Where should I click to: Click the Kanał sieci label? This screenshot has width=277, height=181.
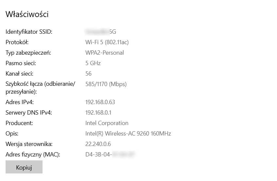[x=20, y=74]
